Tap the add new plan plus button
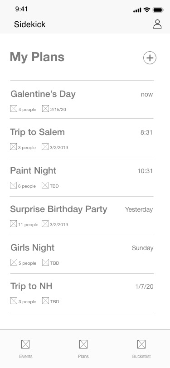 pyautogui.click(x=150, y=58)
